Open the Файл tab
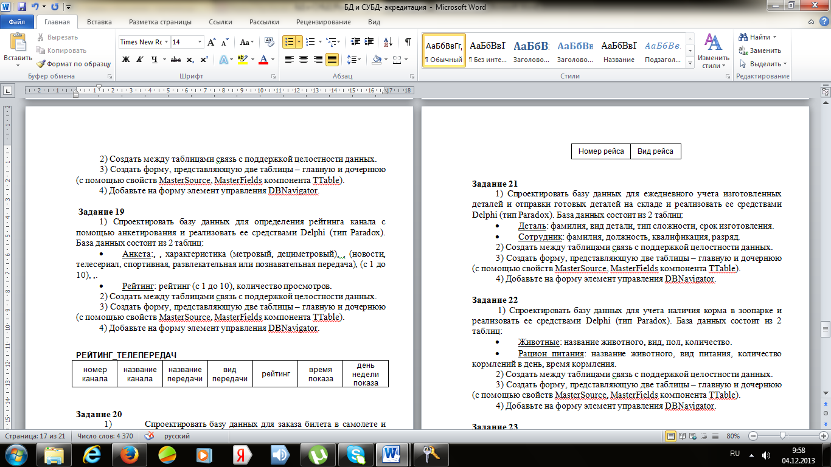Screen dimensions: 831x467 tap(17, 22)
